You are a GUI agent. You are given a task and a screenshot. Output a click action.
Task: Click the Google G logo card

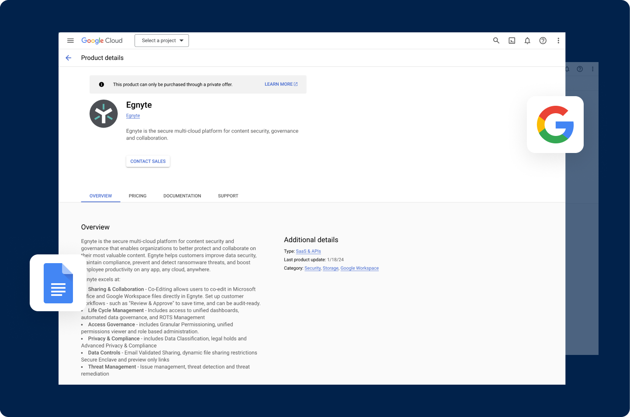point(555,125)
